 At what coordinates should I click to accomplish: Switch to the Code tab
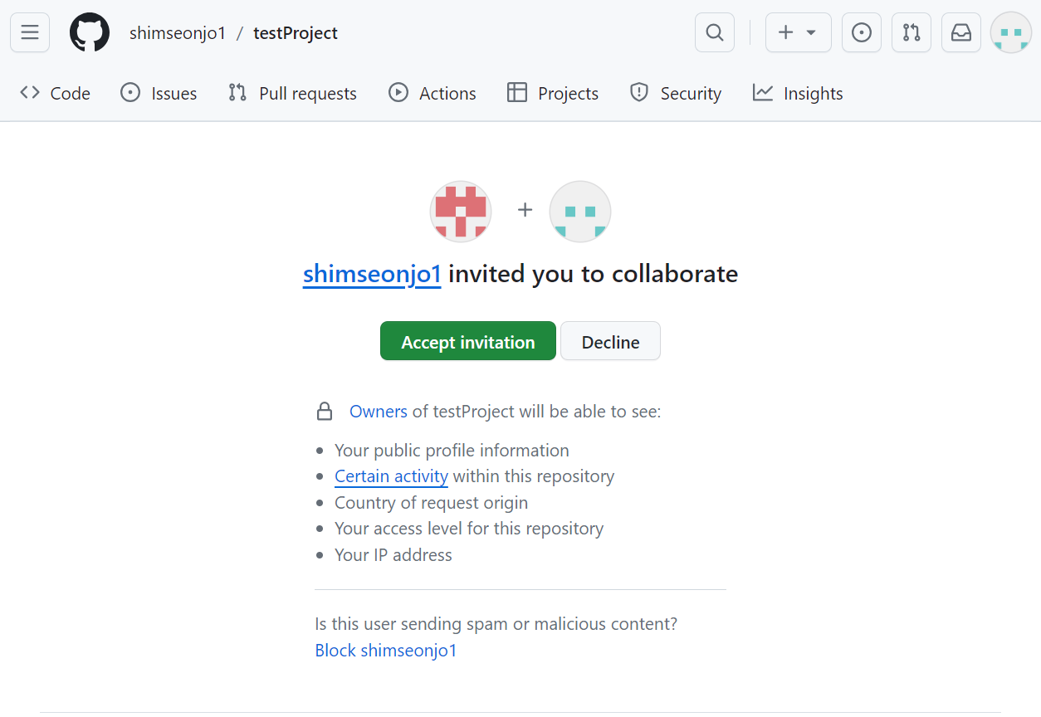[56, 93]
